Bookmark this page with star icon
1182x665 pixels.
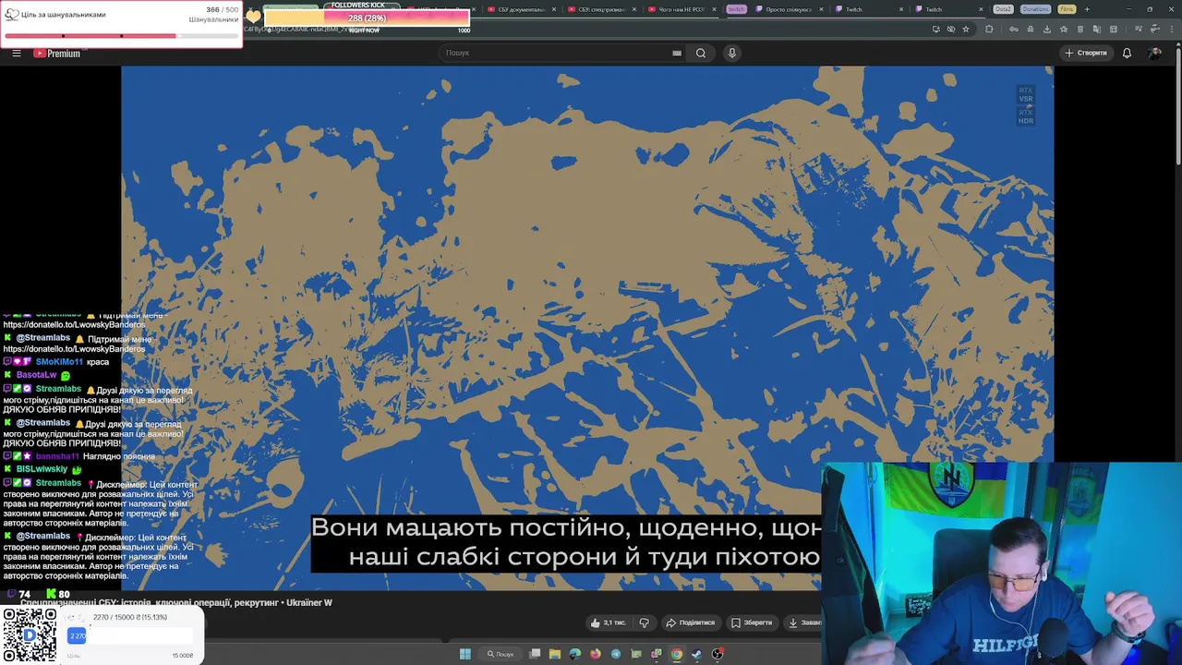(966, 29)
